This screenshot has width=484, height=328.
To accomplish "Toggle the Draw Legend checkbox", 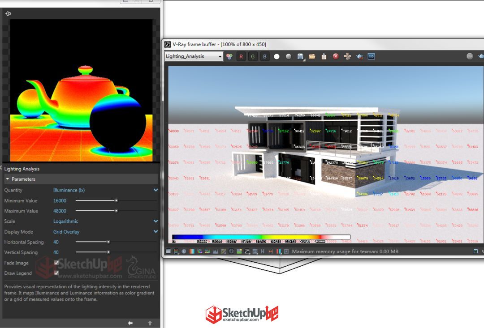I will pos(56,273).
